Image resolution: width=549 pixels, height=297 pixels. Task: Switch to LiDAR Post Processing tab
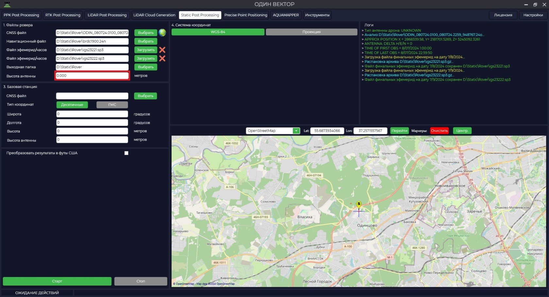click(107, 15)
